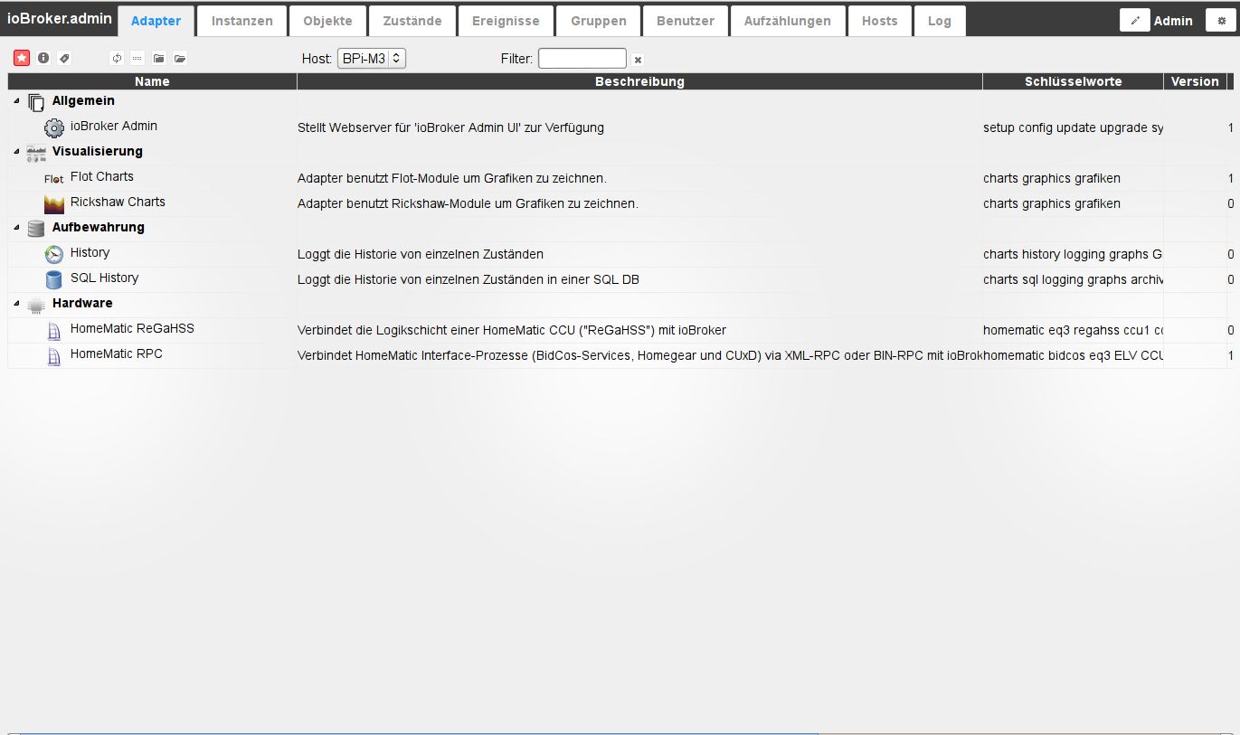Click the Beschreibung column header

pyautogui.click(x=639, y=81)
